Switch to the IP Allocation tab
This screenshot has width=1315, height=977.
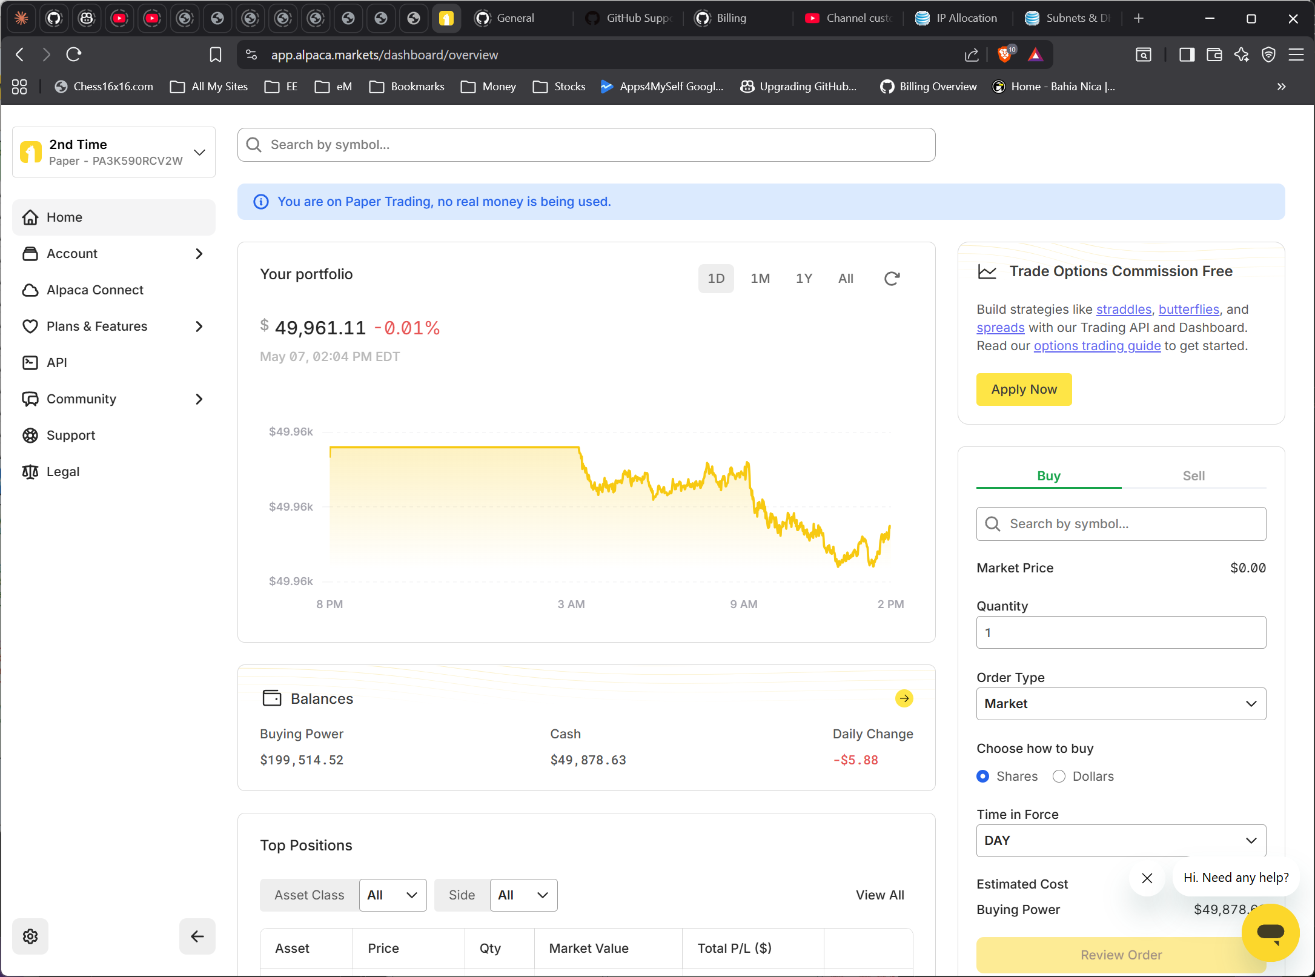(x=957, y=18)
